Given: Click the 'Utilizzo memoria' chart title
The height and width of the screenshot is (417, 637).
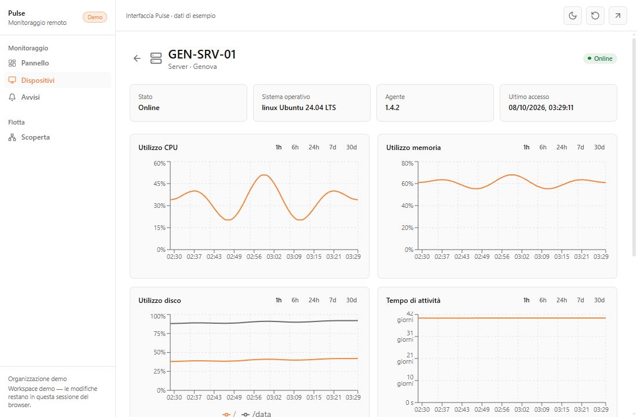Looking at the screenshot, I should [413, 148].
